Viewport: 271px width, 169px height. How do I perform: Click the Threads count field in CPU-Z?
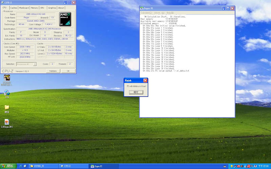click(x=70, y=64)
